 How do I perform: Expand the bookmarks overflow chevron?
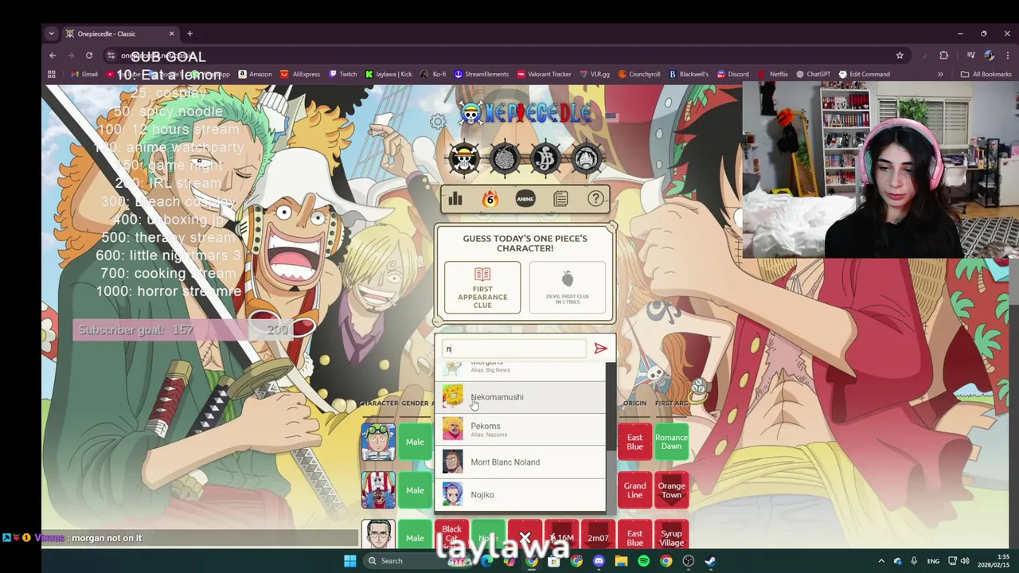[940, 74]
